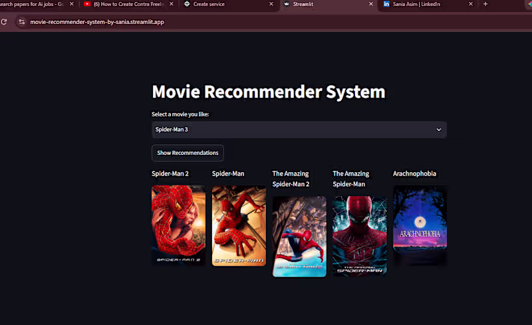Close the research papers for AI jobs tab
Viewport: 532px width, 325px height.
click(72, 4)
